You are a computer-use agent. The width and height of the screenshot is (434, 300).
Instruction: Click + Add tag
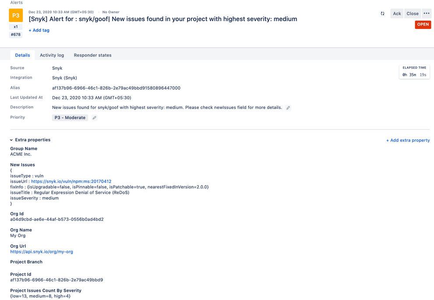click(39, 30)
